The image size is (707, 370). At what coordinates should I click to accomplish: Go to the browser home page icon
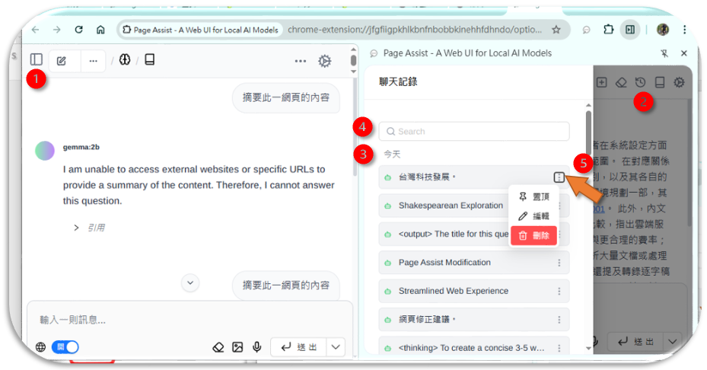(x=100, y=30)
